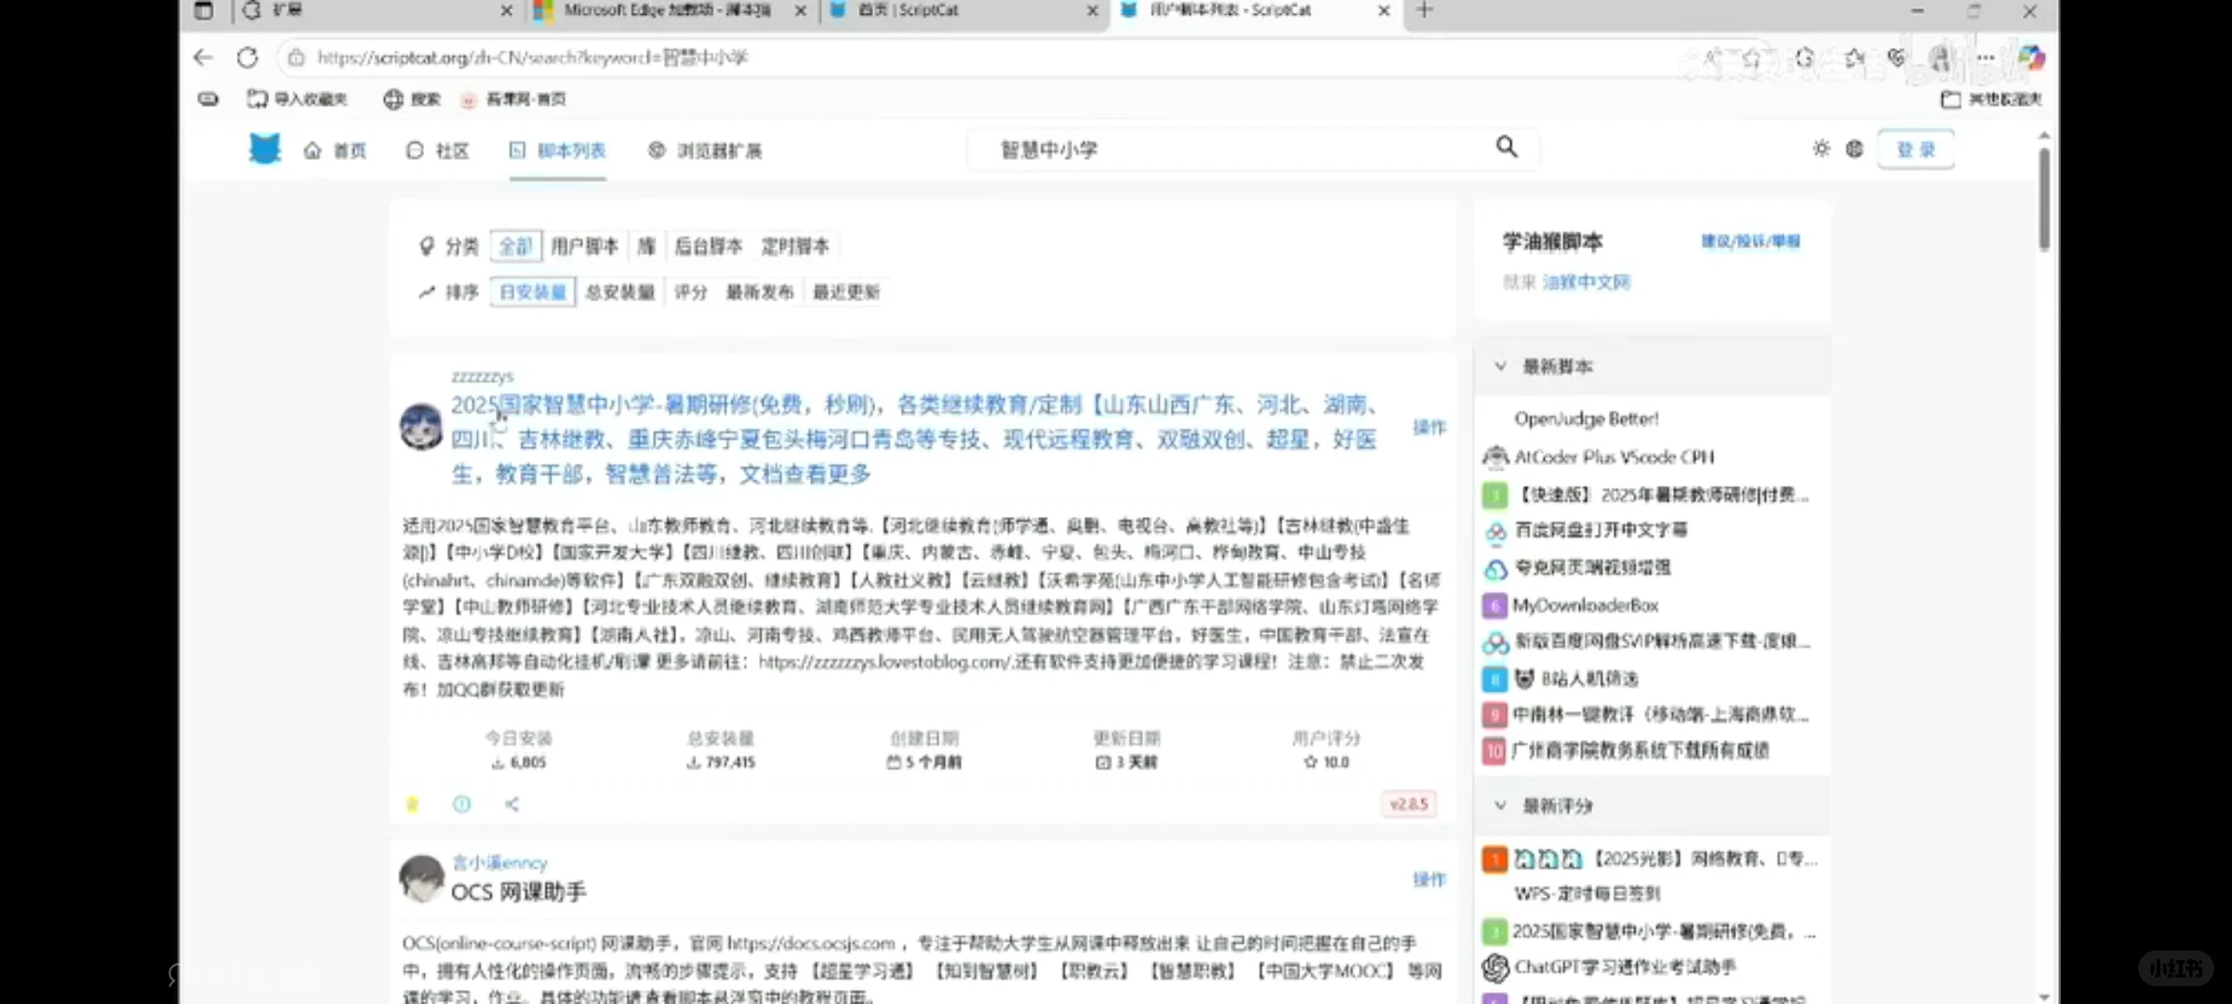This screenshot has width=2232, height=1004.
Task: Click the language globe icon beside login
Action: click(x=1853, y=149)
